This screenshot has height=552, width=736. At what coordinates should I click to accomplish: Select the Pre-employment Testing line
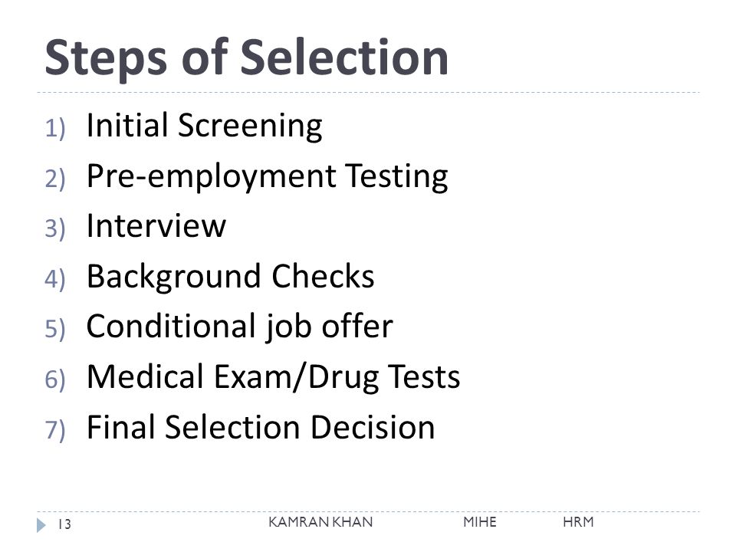click(267, 176)
